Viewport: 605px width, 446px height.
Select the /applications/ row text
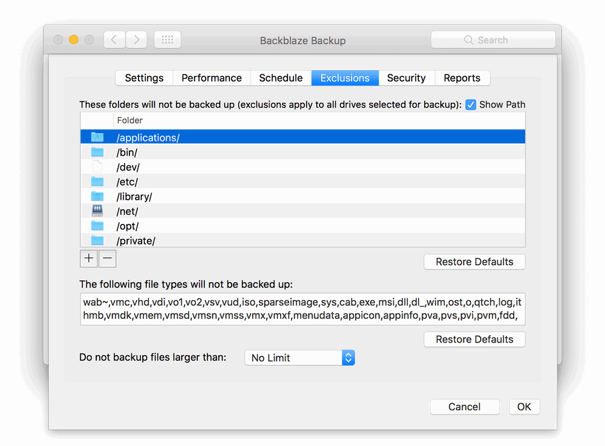coord(148,138)
